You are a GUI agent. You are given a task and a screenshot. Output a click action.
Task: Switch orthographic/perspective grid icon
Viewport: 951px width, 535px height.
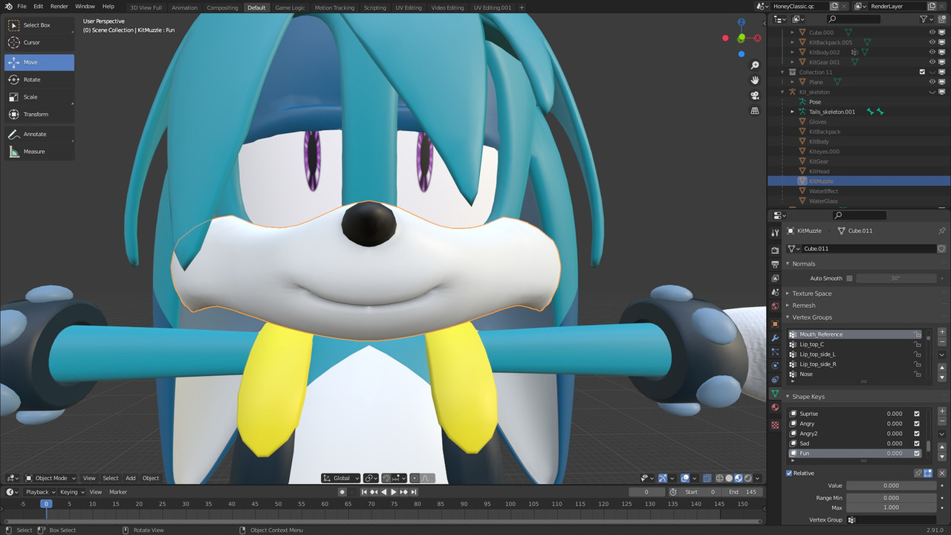(755, 111)
